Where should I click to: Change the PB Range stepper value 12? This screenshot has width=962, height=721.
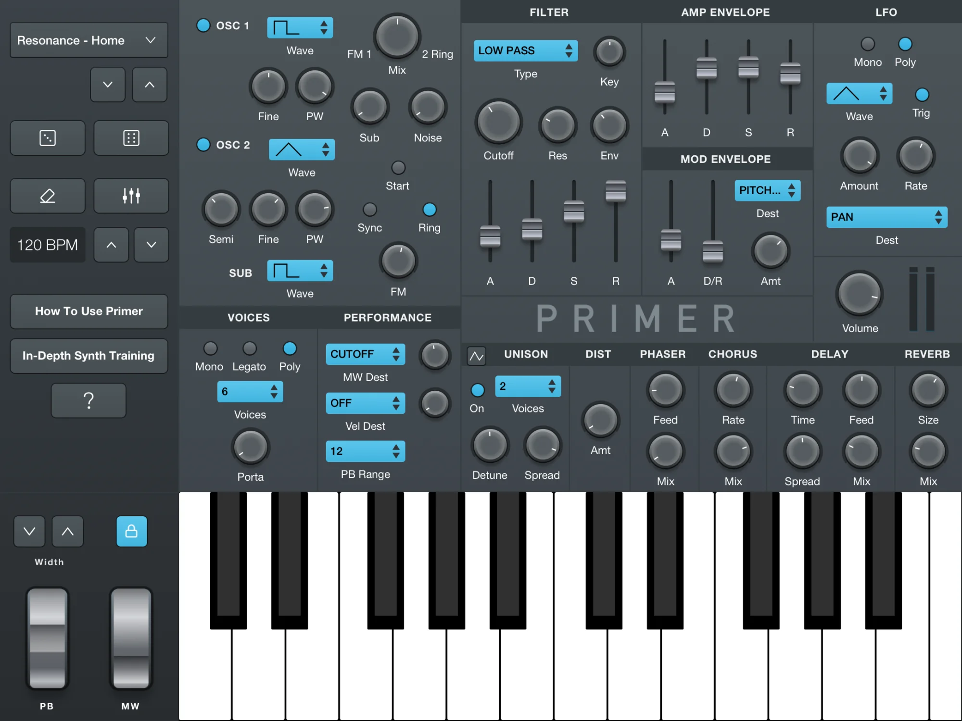coord(366,451)
